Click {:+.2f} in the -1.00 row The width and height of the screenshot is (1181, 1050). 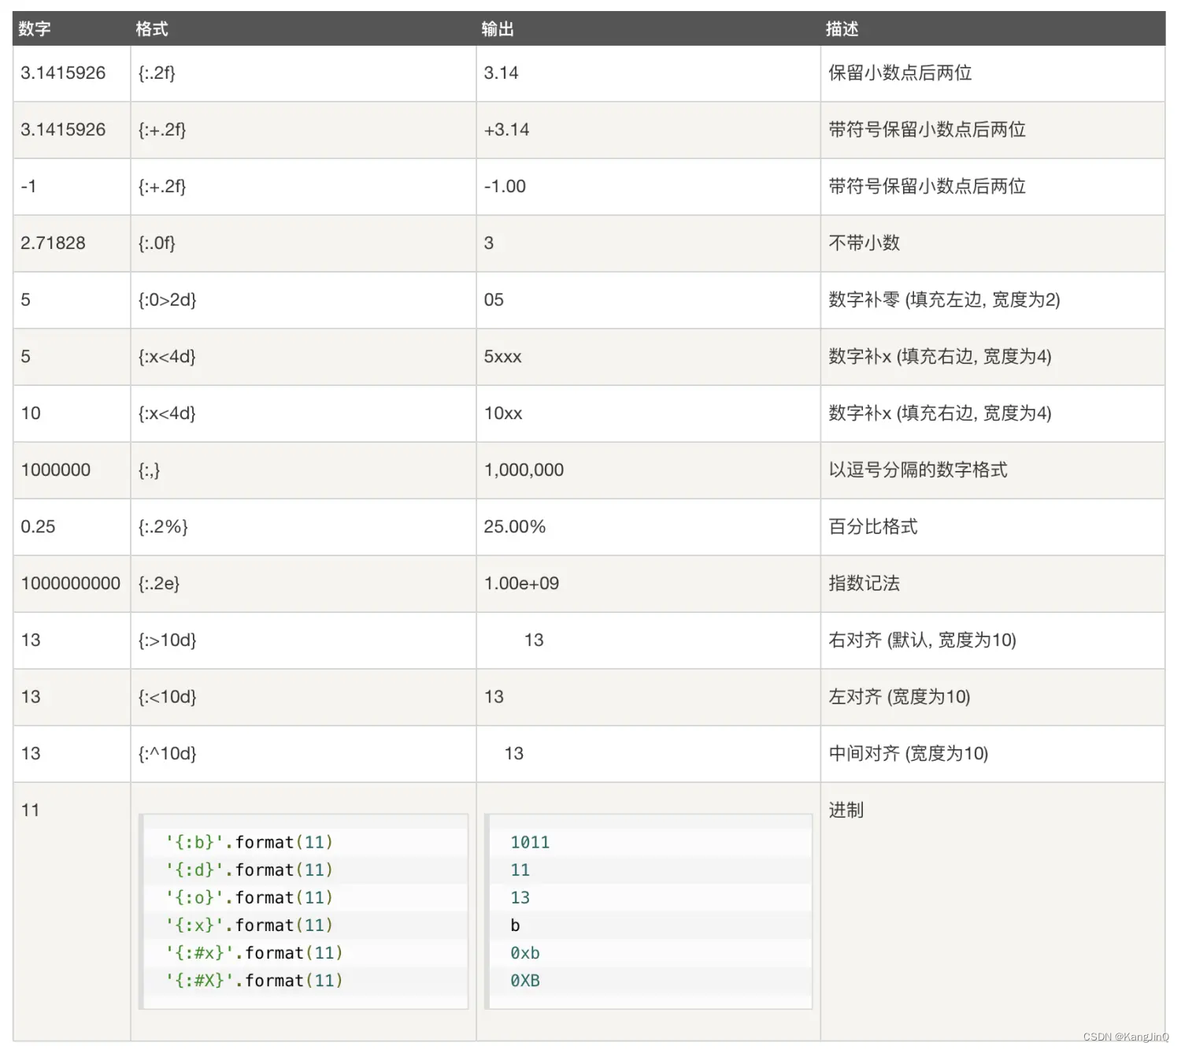tap(162, 187)
